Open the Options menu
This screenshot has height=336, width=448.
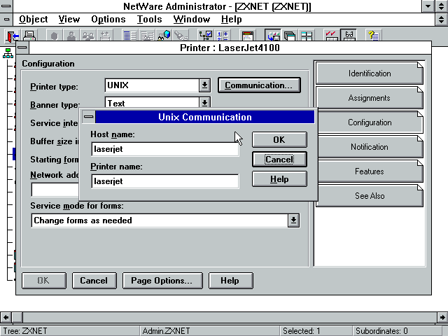108,19
